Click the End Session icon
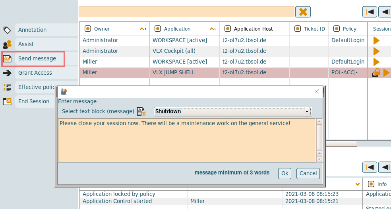391x209 pixels. point(7,101)
